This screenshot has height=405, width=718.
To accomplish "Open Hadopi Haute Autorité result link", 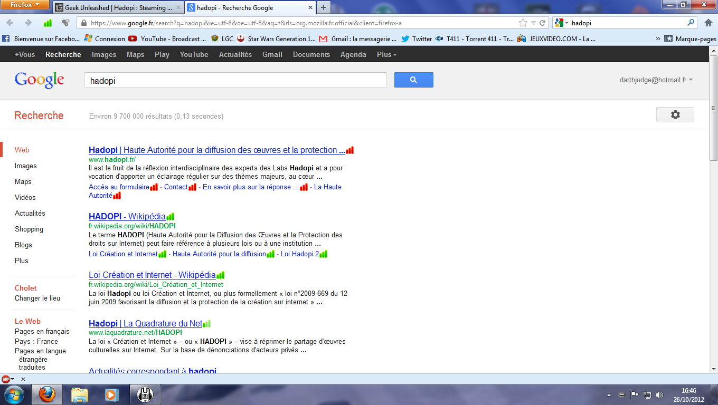I will [217, 150].
